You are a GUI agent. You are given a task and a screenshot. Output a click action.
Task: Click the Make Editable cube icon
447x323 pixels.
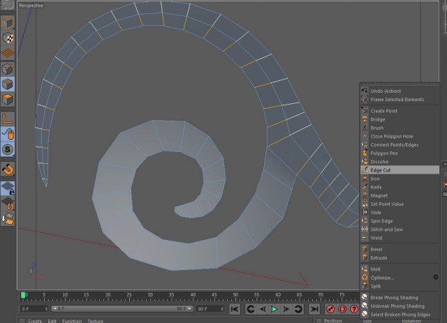point(8,22)
